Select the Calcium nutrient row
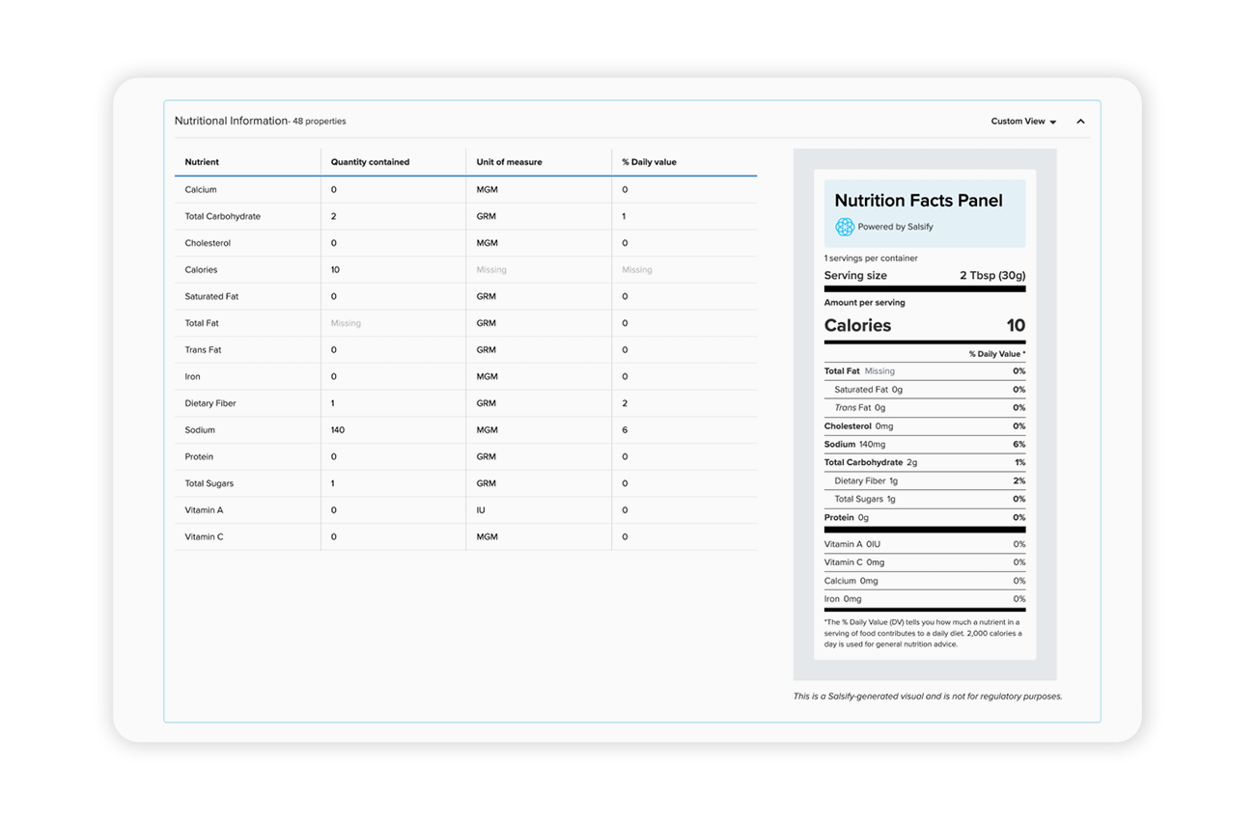This screenshot has height=820, width=1255. coord(200,189)
